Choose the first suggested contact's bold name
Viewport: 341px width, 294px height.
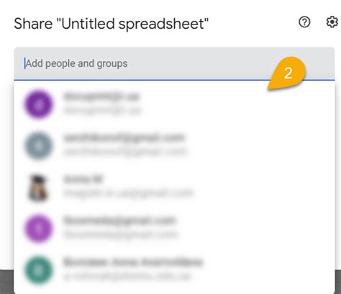click(101, 96)
